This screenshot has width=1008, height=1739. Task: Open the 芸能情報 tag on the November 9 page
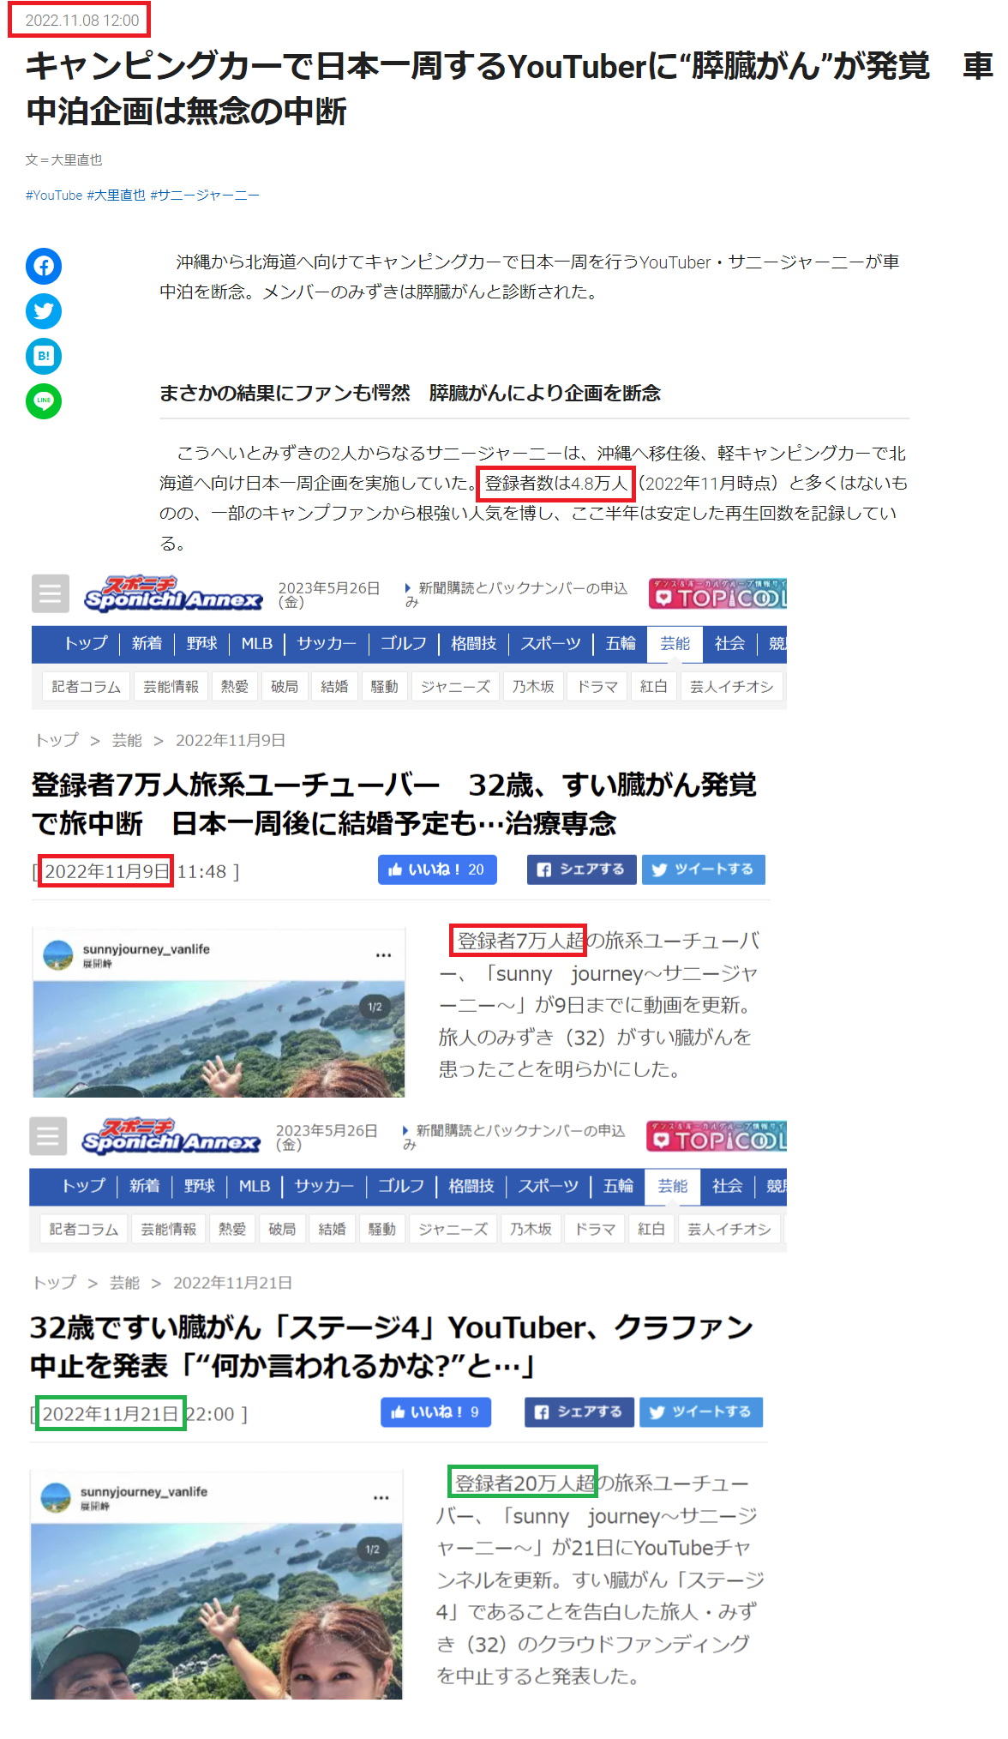point(171,687)
